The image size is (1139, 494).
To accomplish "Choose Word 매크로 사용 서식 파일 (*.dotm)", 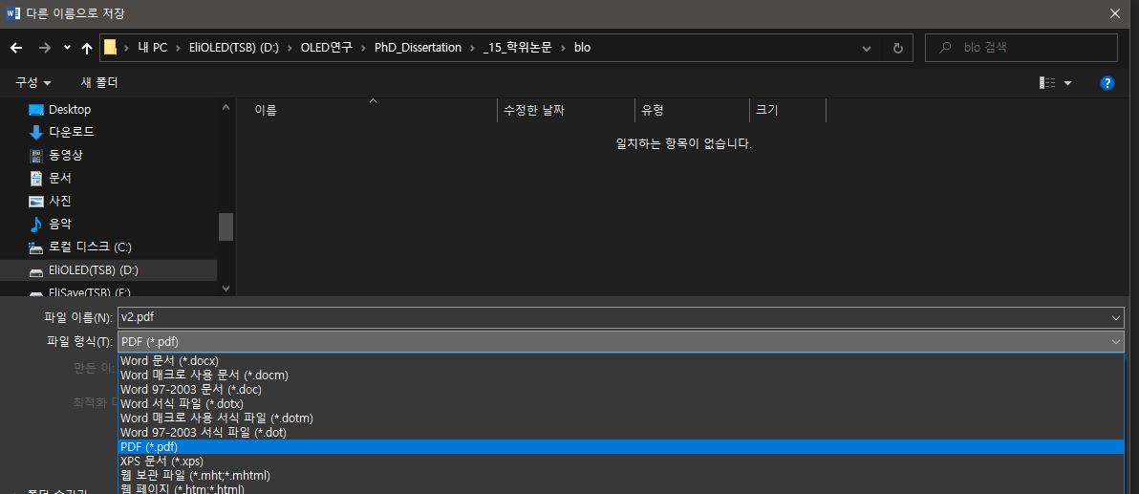I will [621, 418].
